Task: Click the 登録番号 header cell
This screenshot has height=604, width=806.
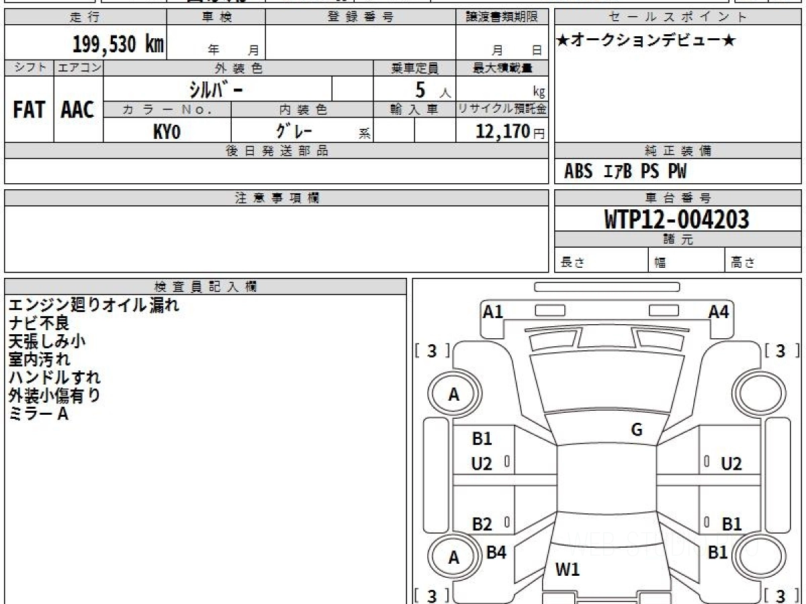Action: point(361,17)
